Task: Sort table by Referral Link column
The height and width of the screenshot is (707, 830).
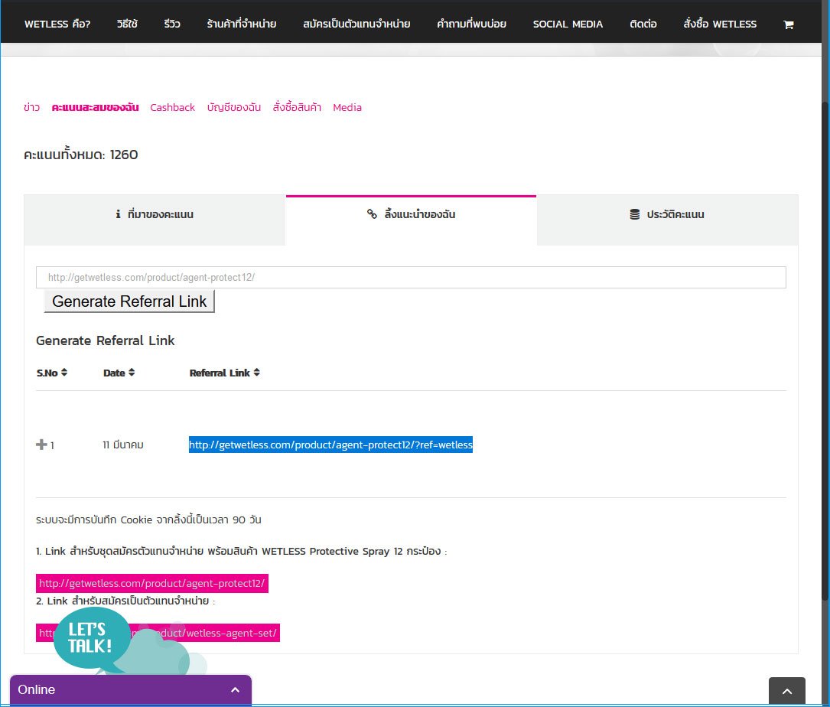Action: pyautogui.click(x=224, y=373)
